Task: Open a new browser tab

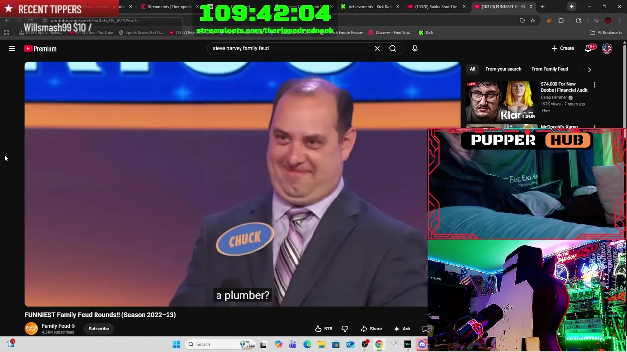Action: pyautogui.click(x=543, y=7)
